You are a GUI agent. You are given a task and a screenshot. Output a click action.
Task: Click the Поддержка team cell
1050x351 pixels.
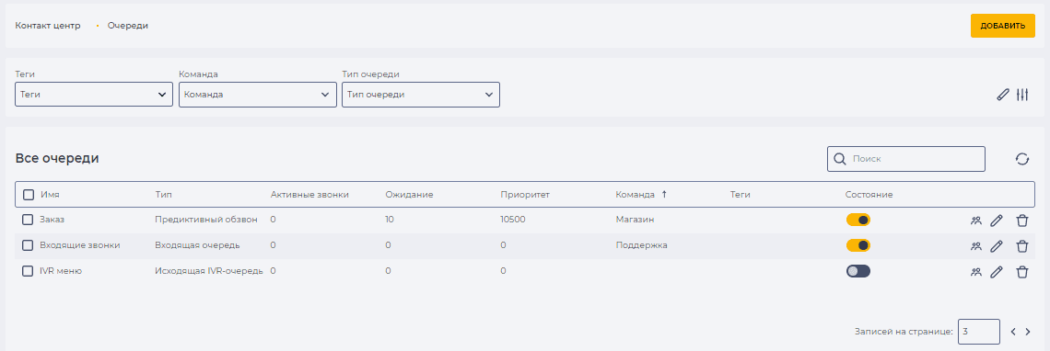tap(642, 245)
